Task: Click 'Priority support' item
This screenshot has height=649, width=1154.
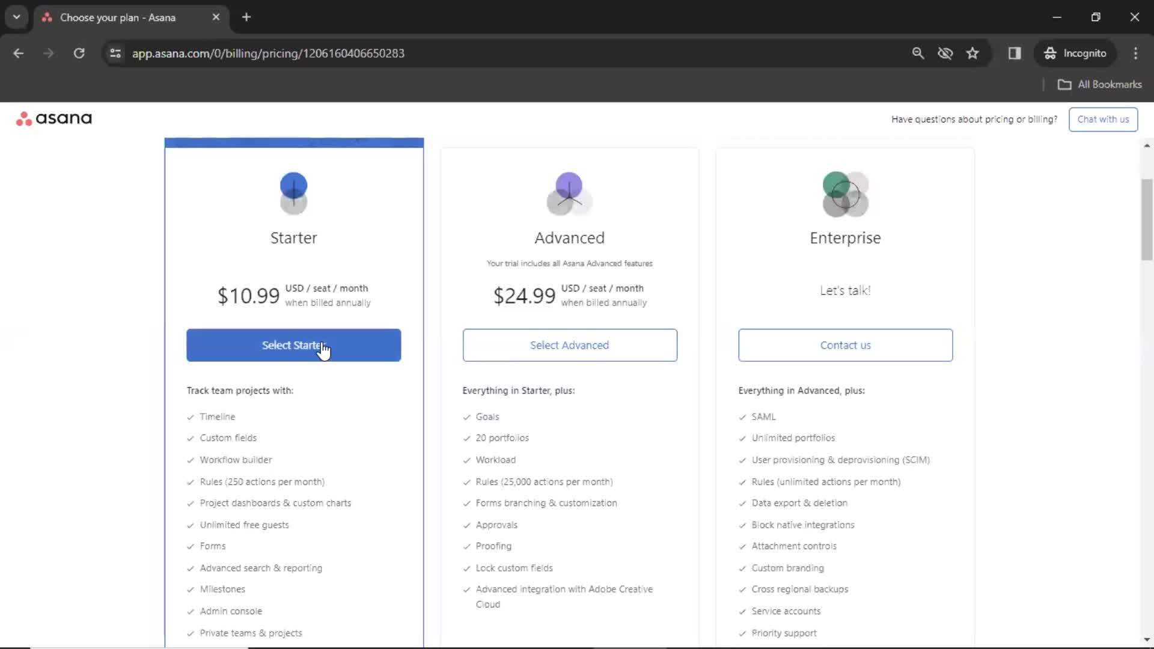Action: tap(784, 633)
